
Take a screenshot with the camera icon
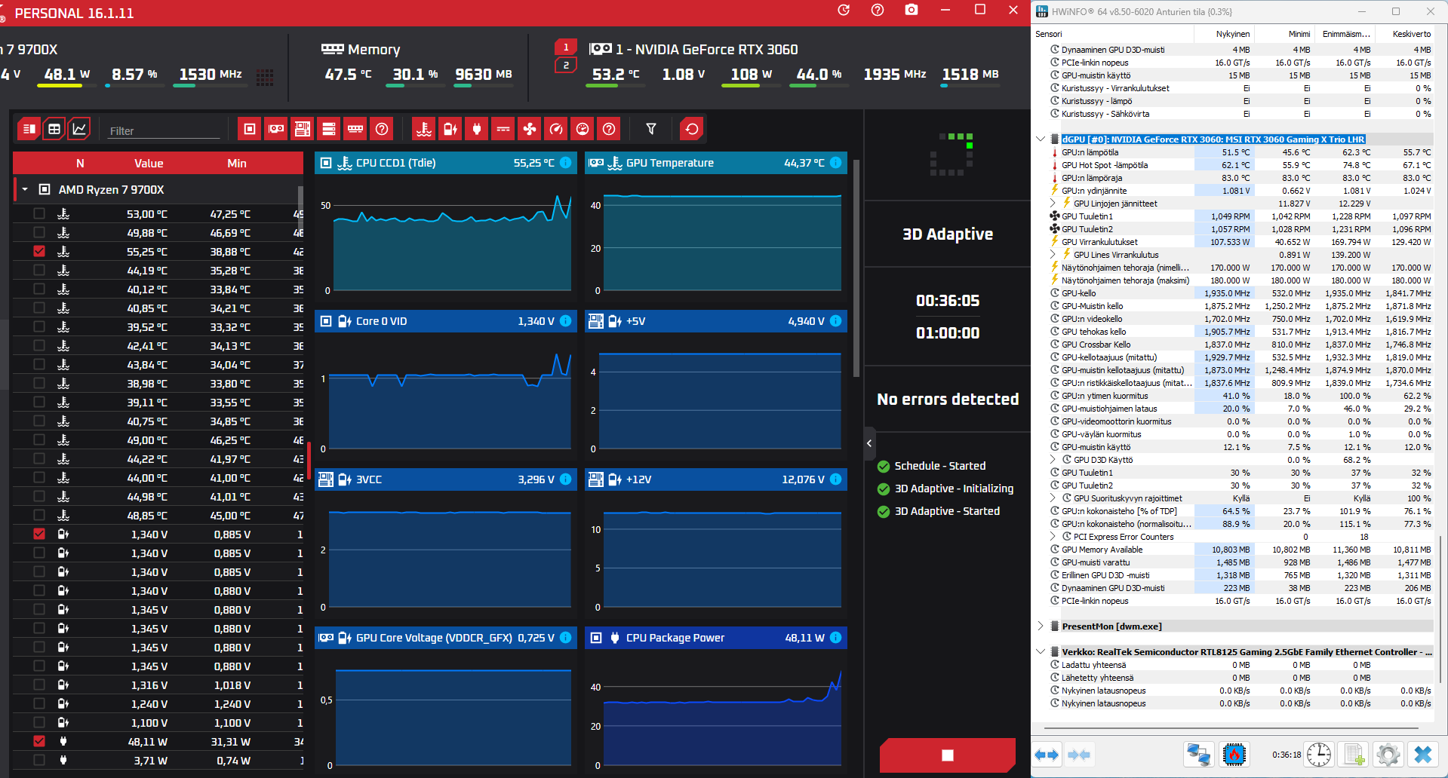(x=912, y=10)
